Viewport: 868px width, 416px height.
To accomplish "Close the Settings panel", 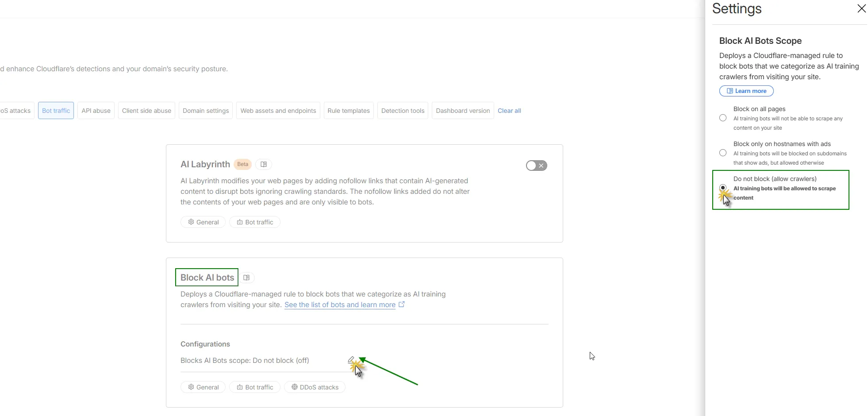I will pyautogui.click(x=861, y=8).
